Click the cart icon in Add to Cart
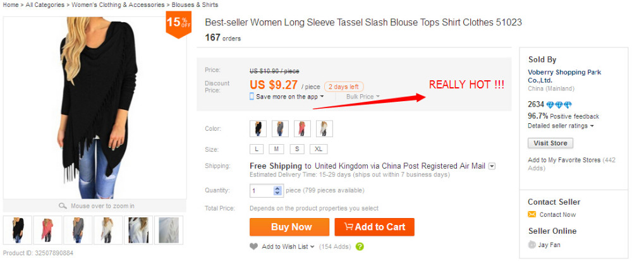The height and width of the screenshot is (261, 632). pyautogui.click(x=348, y=227)
